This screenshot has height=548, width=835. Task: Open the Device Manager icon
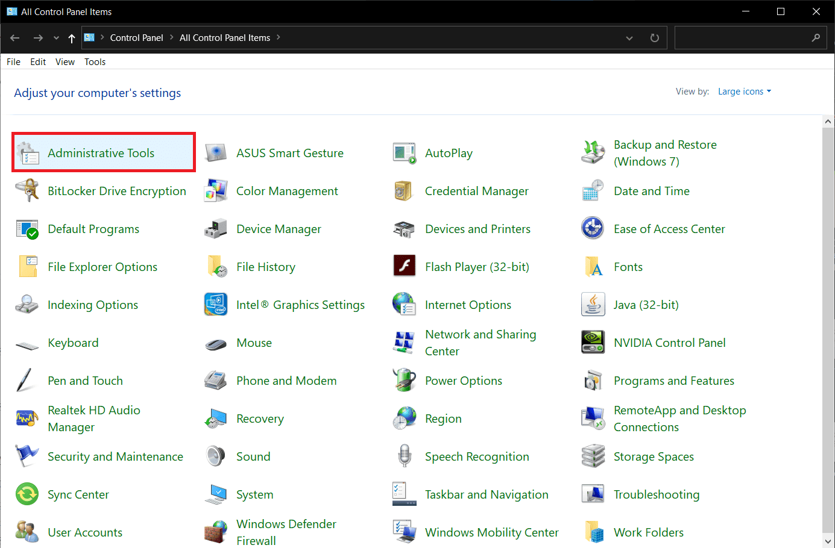click(x=279, y=229)
